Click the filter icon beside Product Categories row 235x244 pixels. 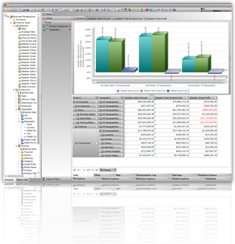(x=47, y=26)
